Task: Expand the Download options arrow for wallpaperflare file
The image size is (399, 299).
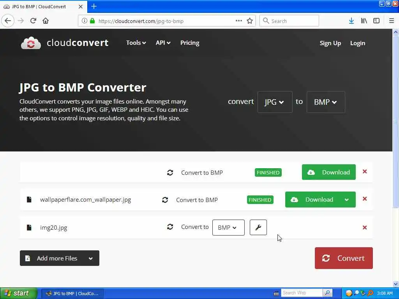Action: tap(346, 200)
